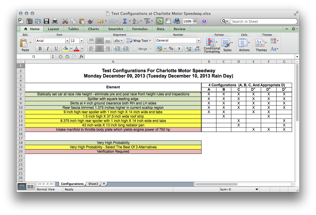
Task: Decrease decimal places icon
Action: pos(197,49)
